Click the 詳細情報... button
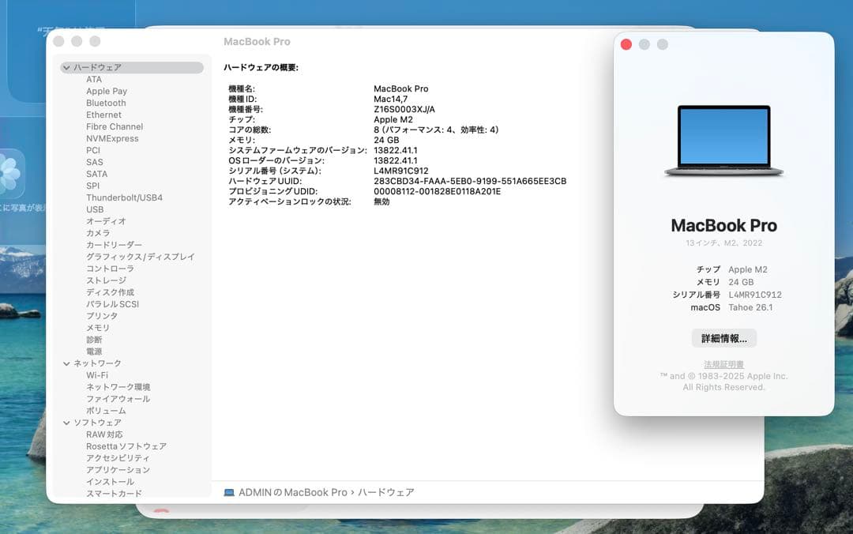 [x=724, y=339]
